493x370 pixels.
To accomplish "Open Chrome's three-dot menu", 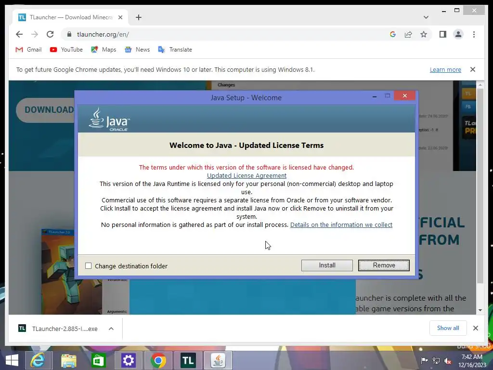I will coord(474,34).
